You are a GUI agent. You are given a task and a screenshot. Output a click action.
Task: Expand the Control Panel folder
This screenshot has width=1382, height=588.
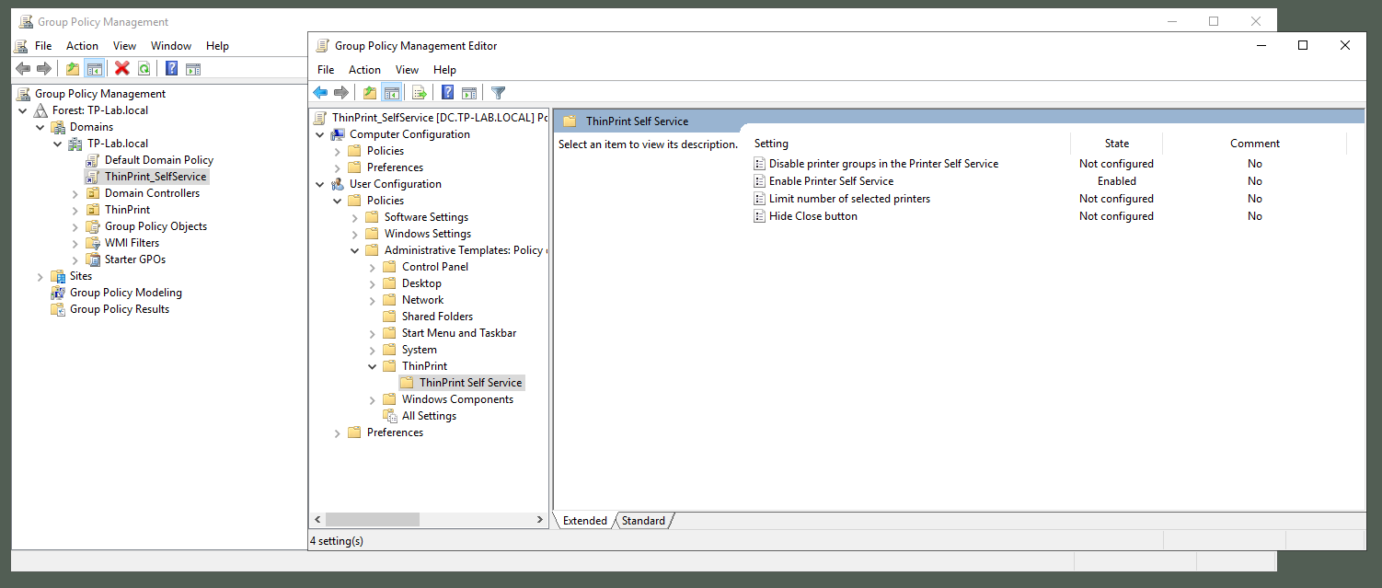(373, 267)
